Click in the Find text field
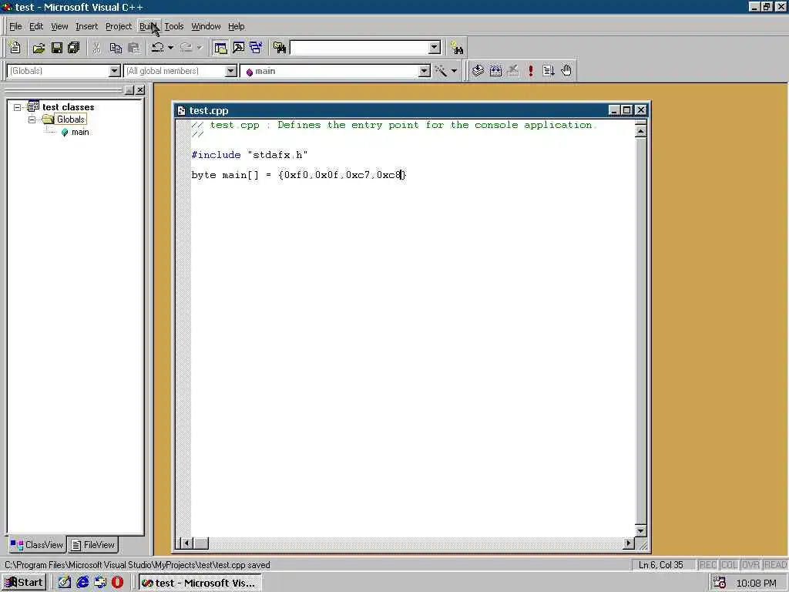The image size is (789, 592). [360, 48]
